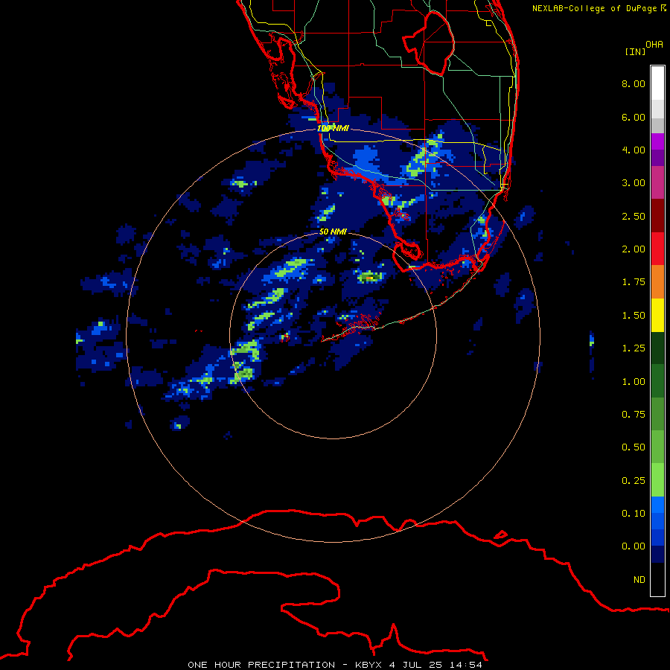
Task: Select the 4.00 legend value
Action: coord(634,150)
